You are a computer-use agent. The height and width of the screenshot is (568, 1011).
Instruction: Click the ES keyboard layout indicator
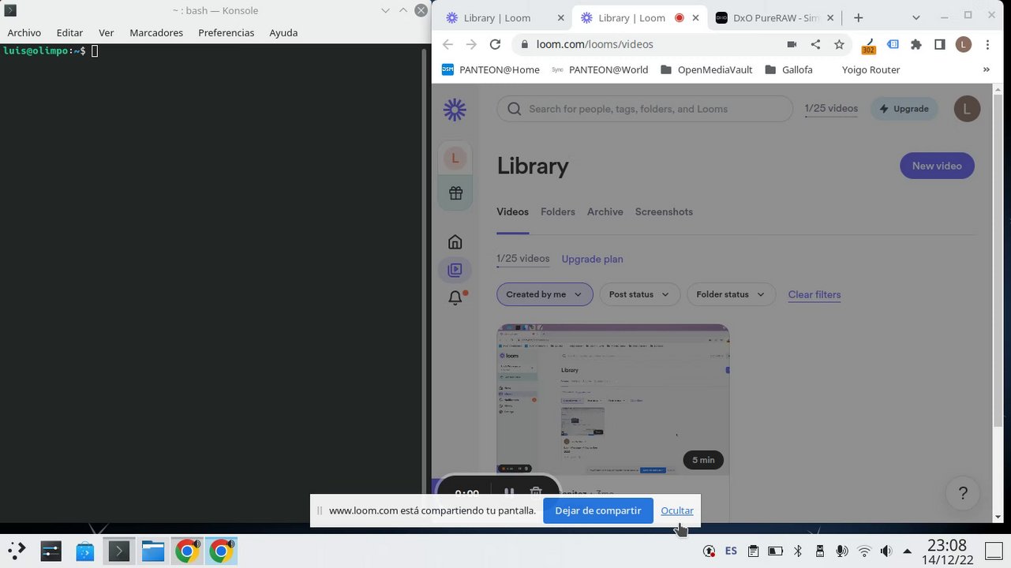731,551
